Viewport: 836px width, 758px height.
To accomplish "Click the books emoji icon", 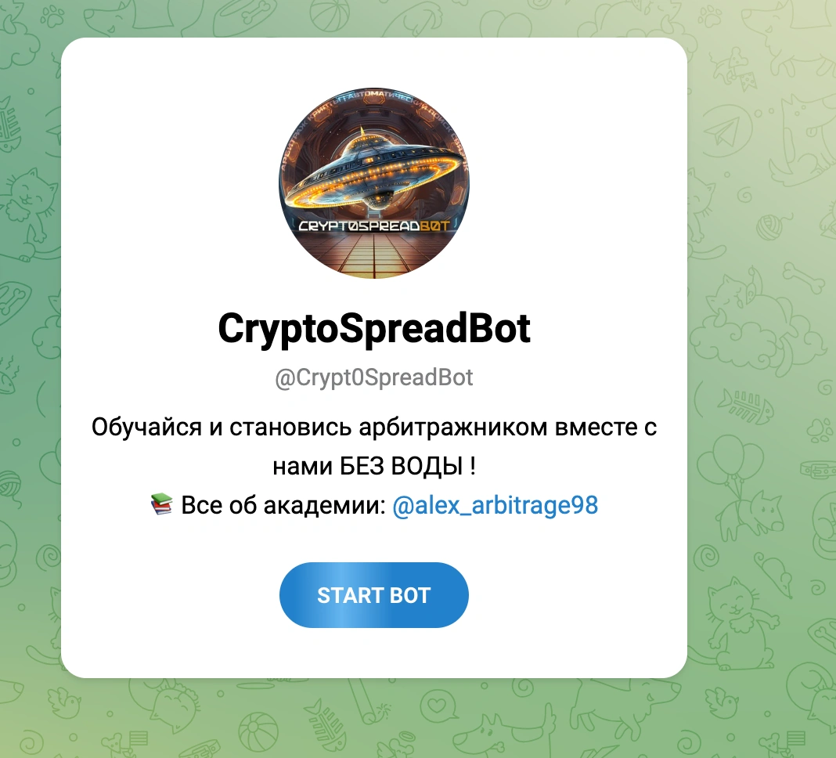I will click(x=161, y=504).
